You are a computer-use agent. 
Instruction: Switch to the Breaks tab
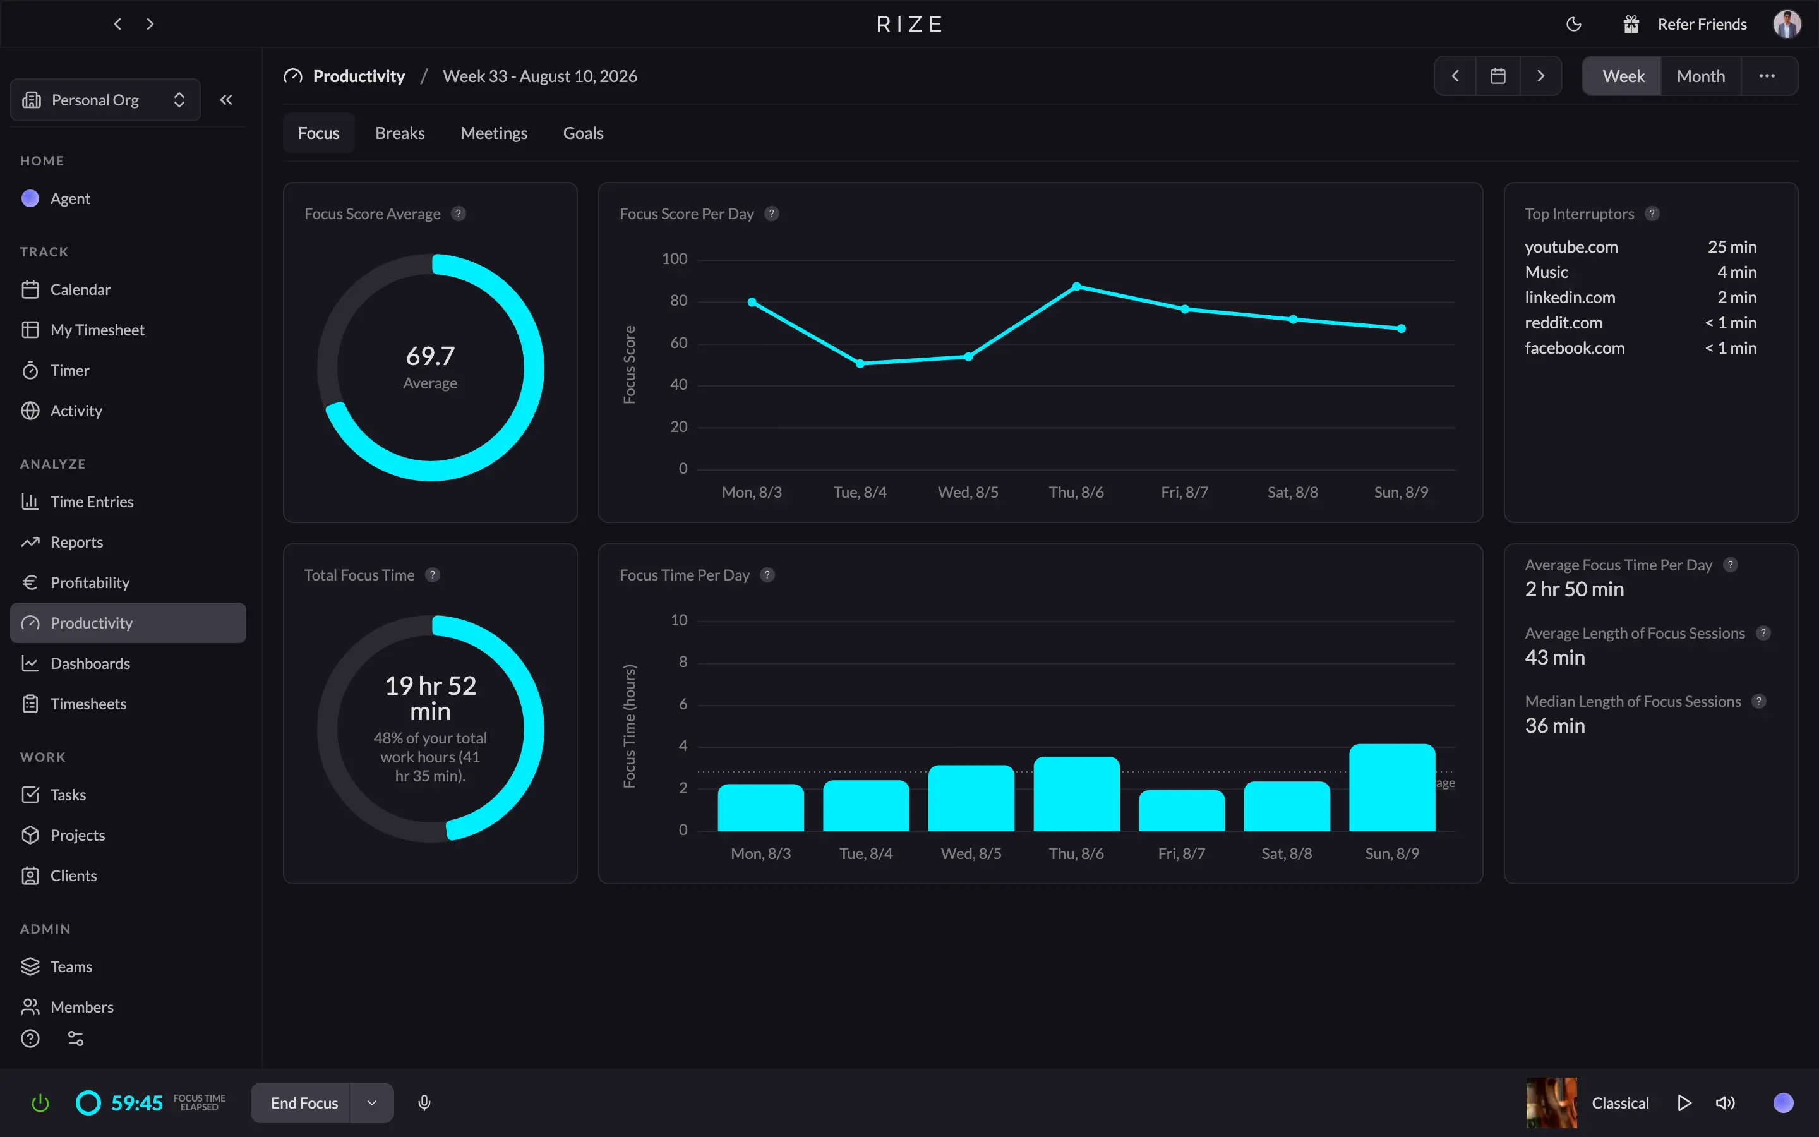pyautogui.click(x=400, y=133)
